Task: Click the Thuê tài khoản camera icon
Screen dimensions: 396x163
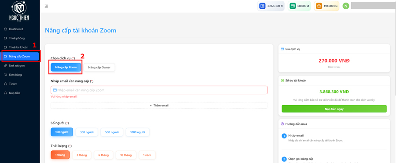Action: [6, 47]
